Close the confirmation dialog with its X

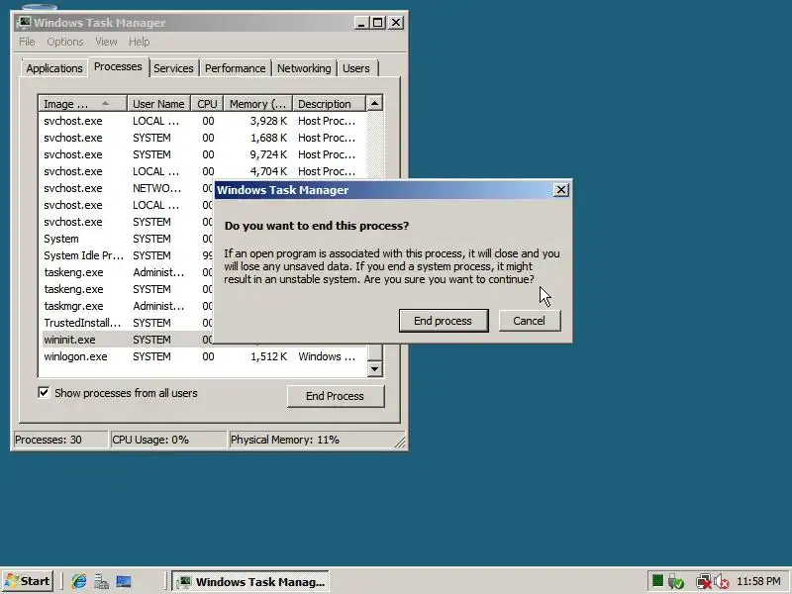(560, 190)
